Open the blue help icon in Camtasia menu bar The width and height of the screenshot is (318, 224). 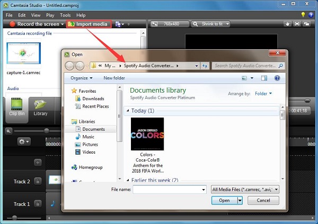(x=311, y=15)
